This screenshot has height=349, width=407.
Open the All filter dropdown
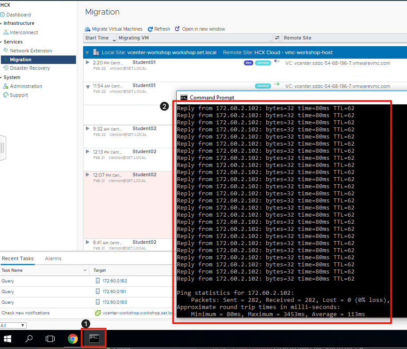point(13,325)
